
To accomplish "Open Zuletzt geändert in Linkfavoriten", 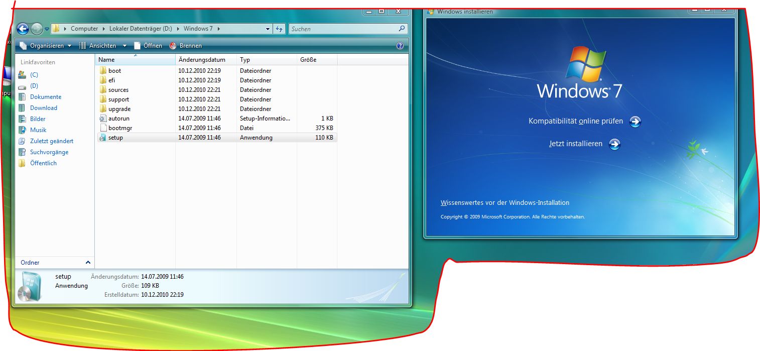I will (x=52, y=141).
